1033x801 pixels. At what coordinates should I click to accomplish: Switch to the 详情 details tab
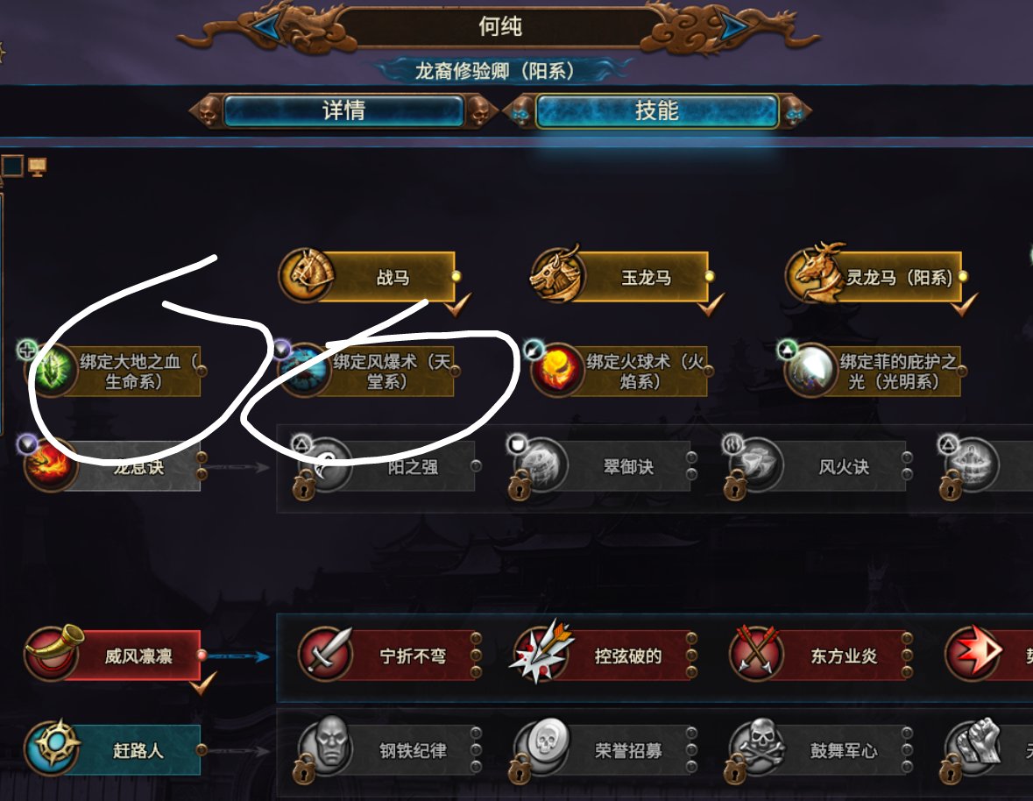click(343, 110)
